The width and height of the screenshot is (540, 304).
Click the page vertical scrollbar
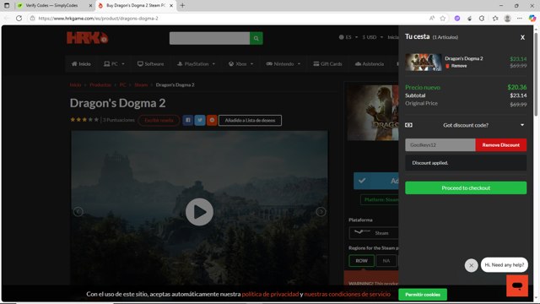536,75
